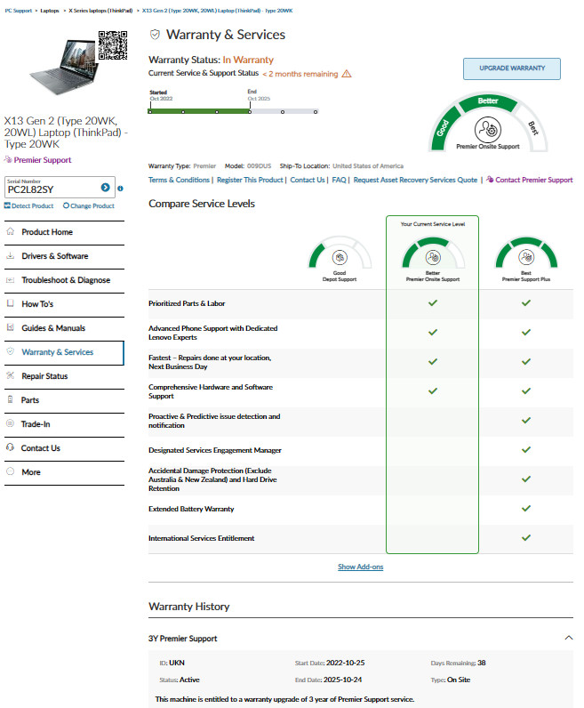This screenshot has height=708, width=584.
Task: Click the warranty Started marker on timeline
Action: [150, 111]
